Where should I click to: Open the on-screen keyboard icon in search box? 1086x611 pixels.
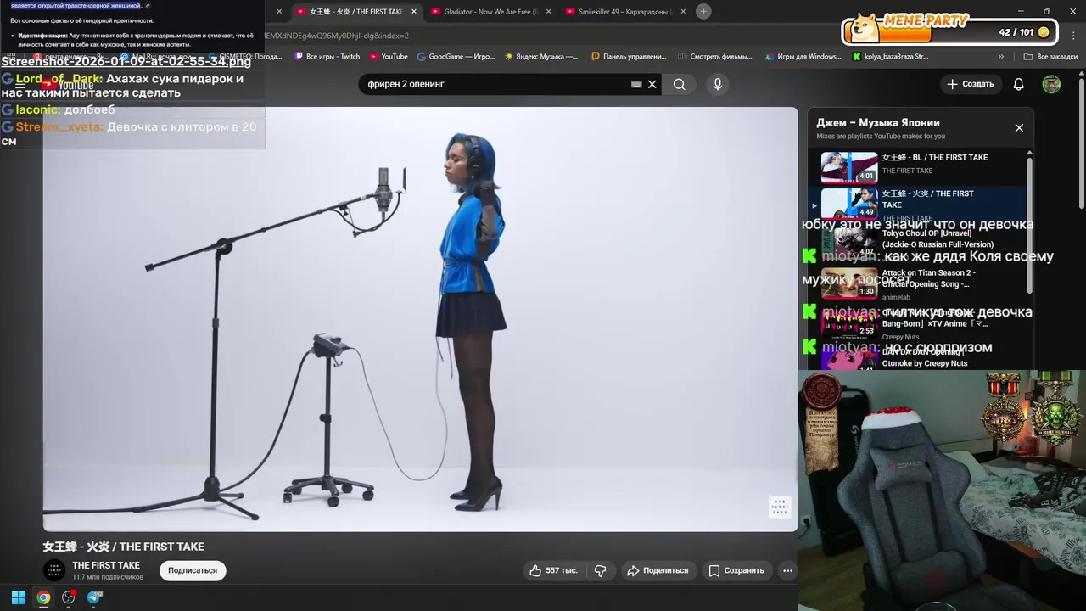636,84
